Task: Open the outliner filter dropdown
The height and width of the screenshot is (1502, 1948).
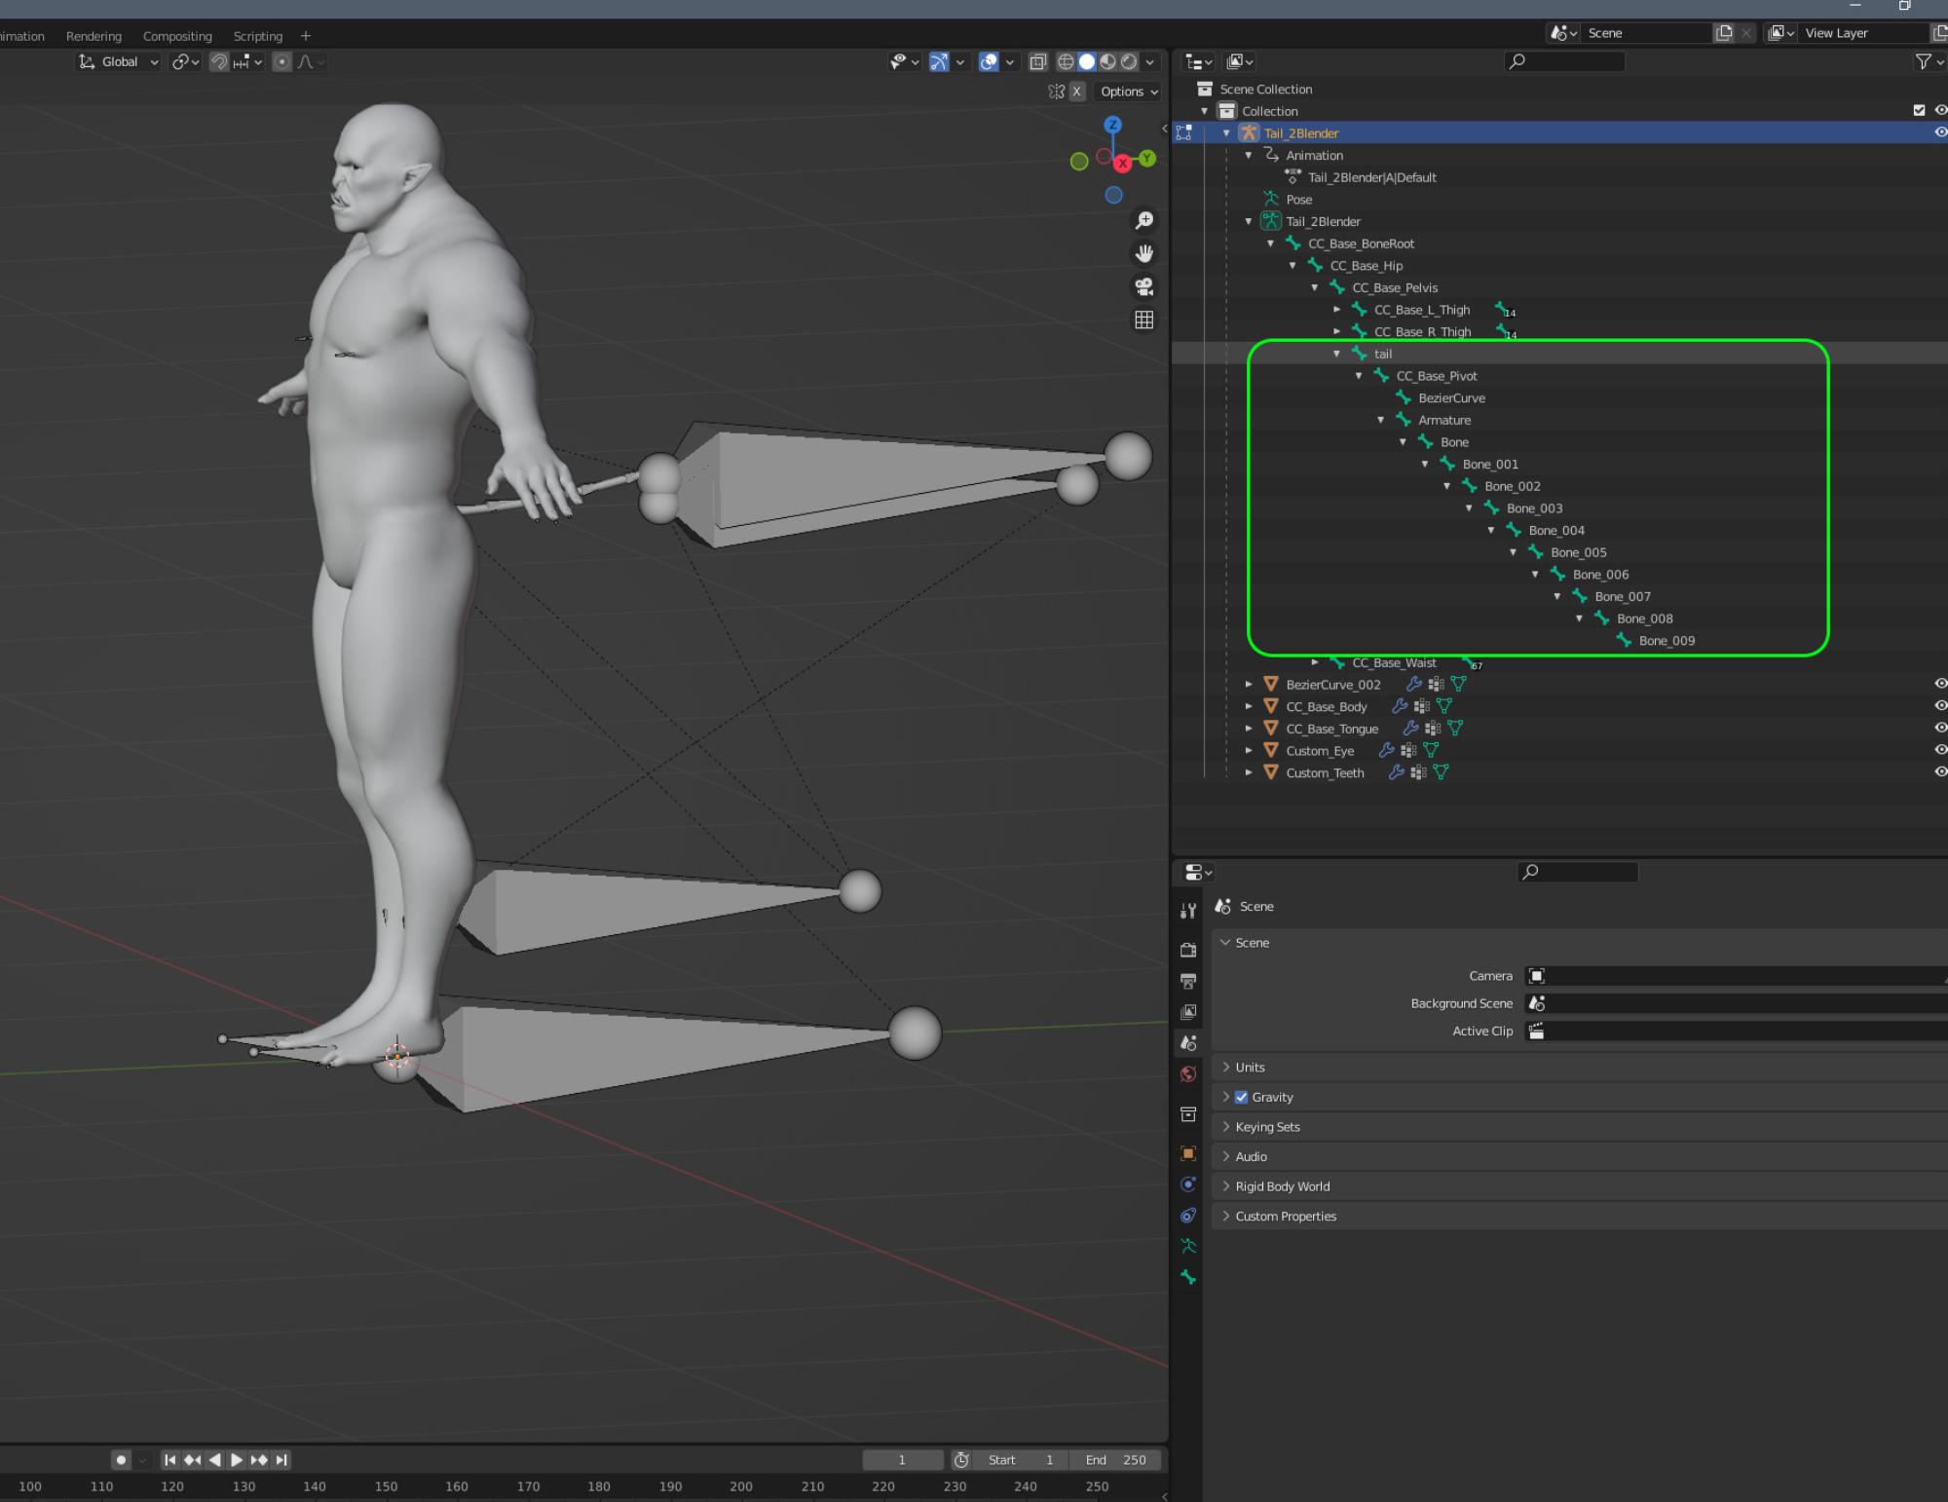Action: pyautogui.click(x=1929, y=61)
